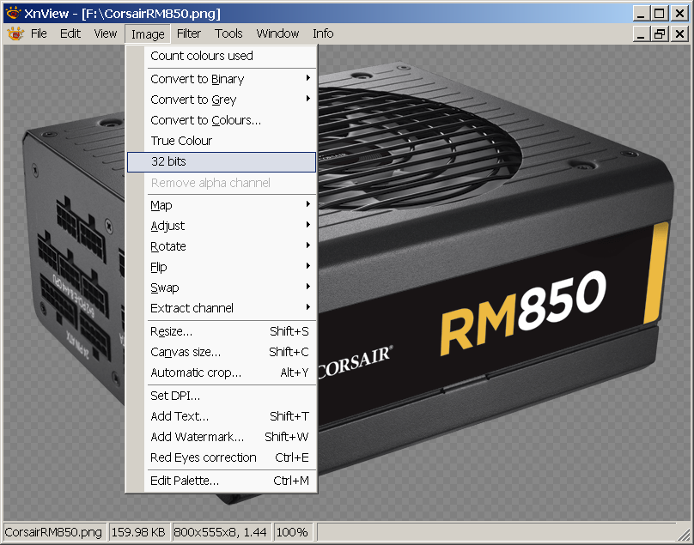
Task: Click the XnView icon in the menu bar
Action: point(15,33)
